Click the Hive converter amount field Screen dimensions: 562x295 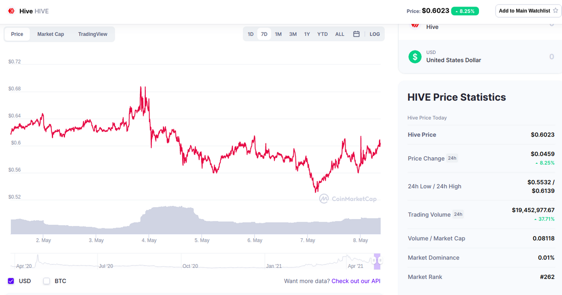pyautogui.click(x=551, y=24)
